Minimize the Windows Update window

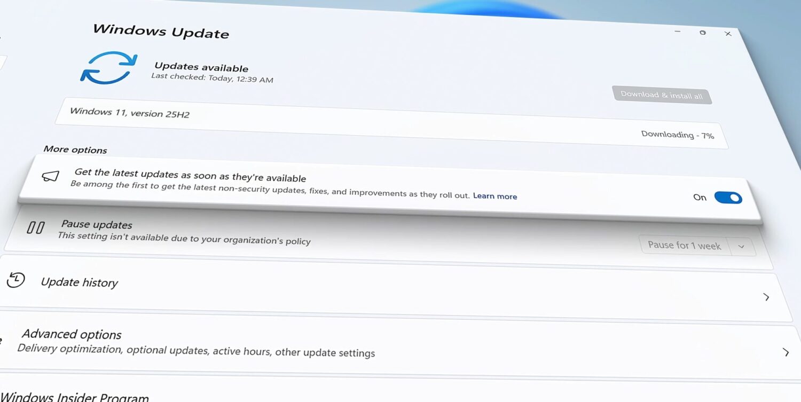pyautogui.click(x=677, y=31)
